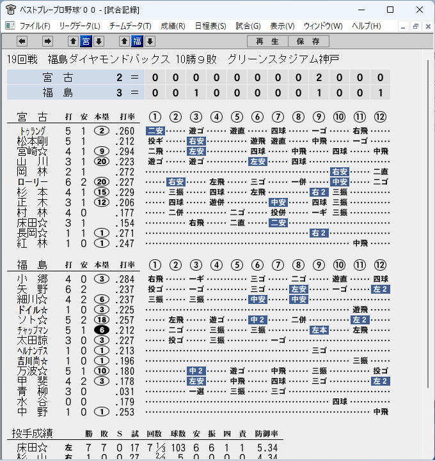Open the 成績(R) menu
The image size is (435, 461).
(x=173, y=26)
